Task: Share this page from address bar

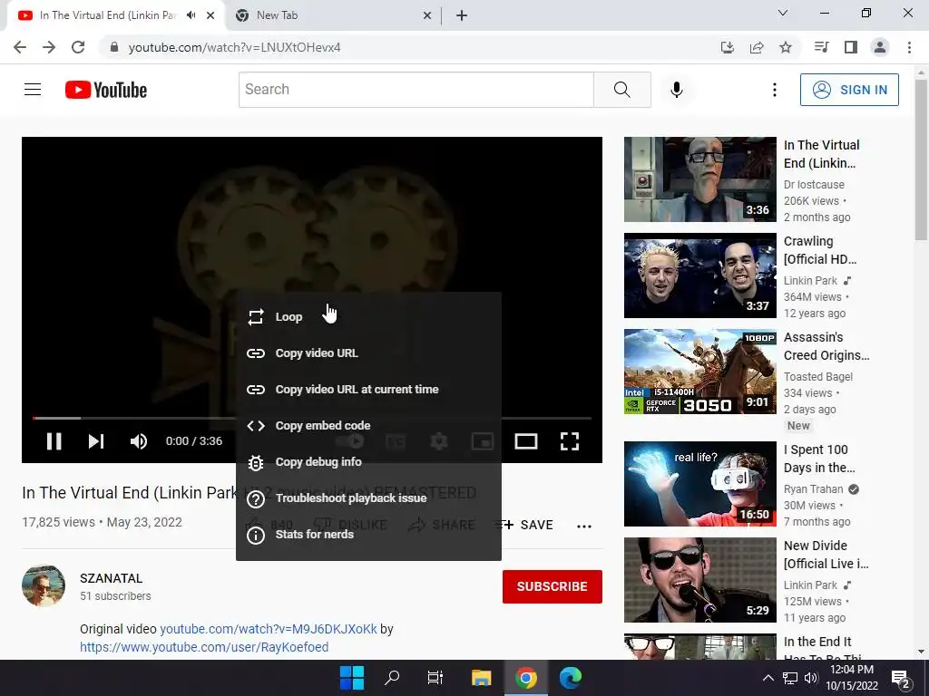Action: [757, 47]
